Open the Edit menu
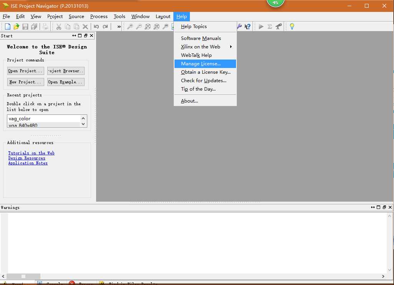 (20, 16)
